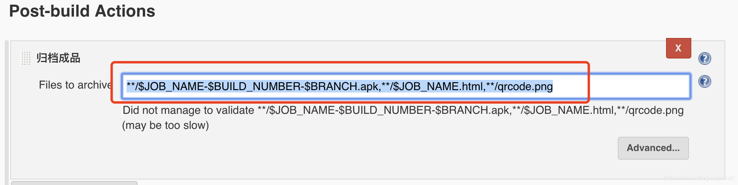This screenshot has width=738, height=185.
Task: Click help icon beside the red X button
Action: click(704, 59)
